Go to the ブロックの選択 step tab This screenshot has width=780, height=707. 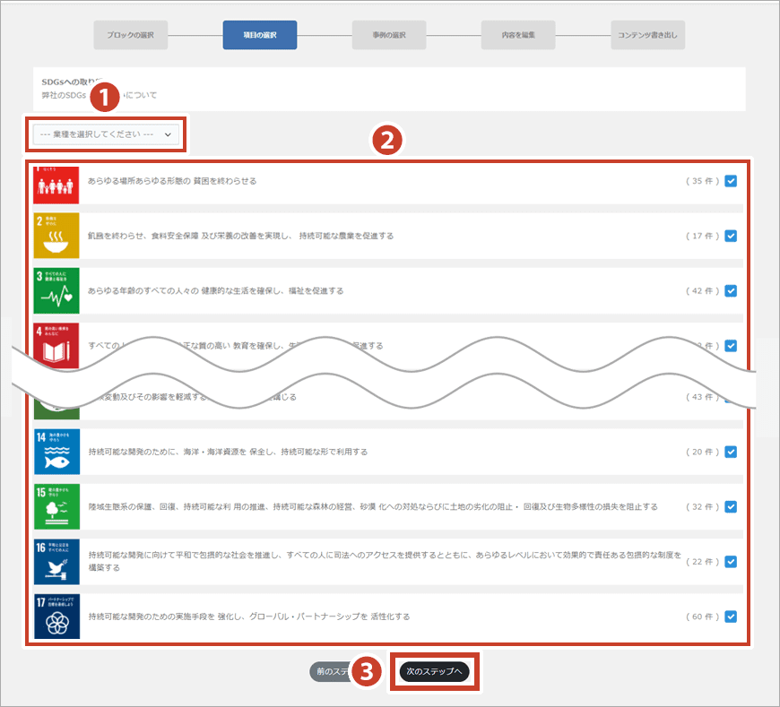pos(131,35)
